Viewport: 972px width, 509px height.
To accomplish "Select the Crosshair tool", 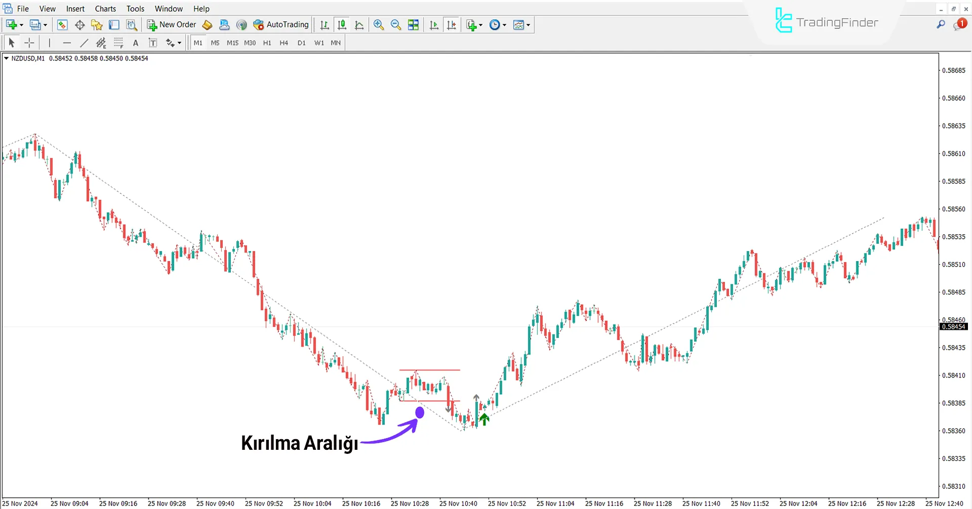I will click(29, 43).
